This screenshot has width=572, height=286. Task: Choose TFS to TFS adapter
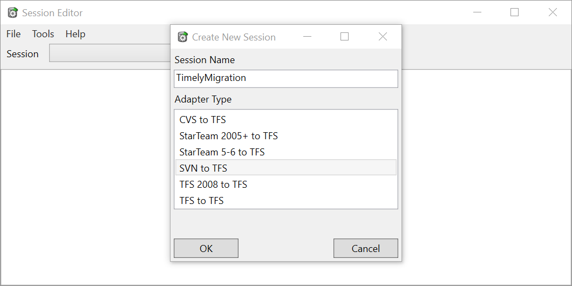click(286, 200)
